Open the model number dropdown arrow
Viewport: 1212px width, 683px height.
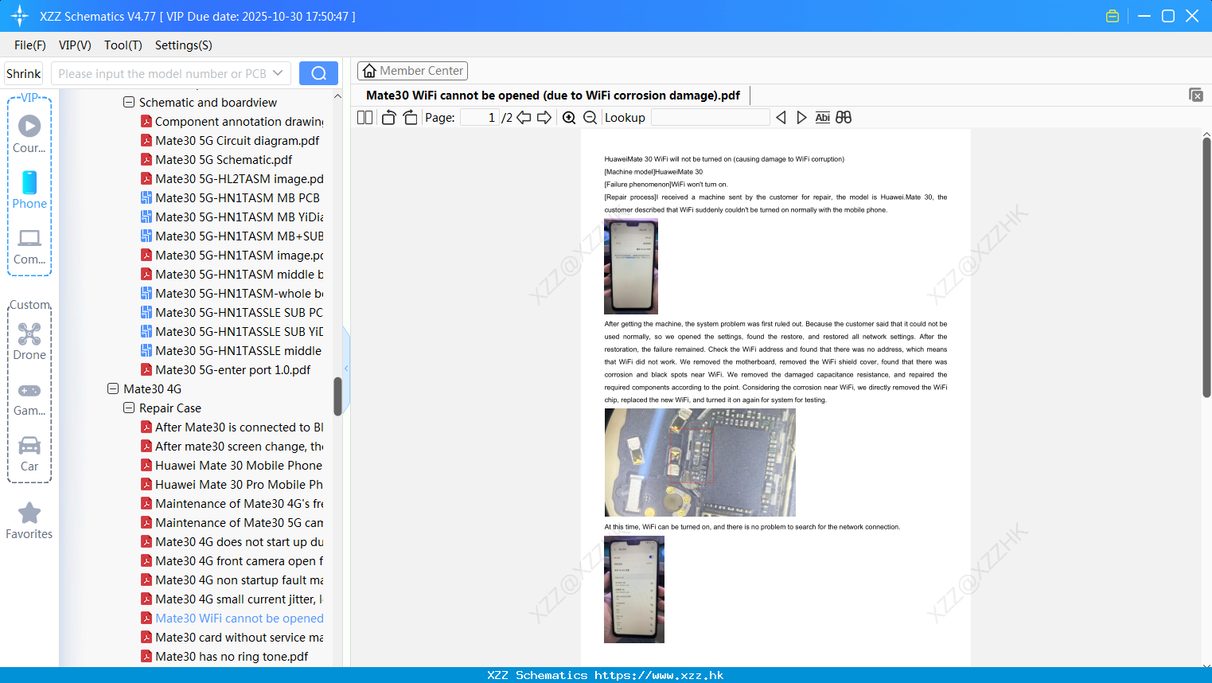click(278, 73)
